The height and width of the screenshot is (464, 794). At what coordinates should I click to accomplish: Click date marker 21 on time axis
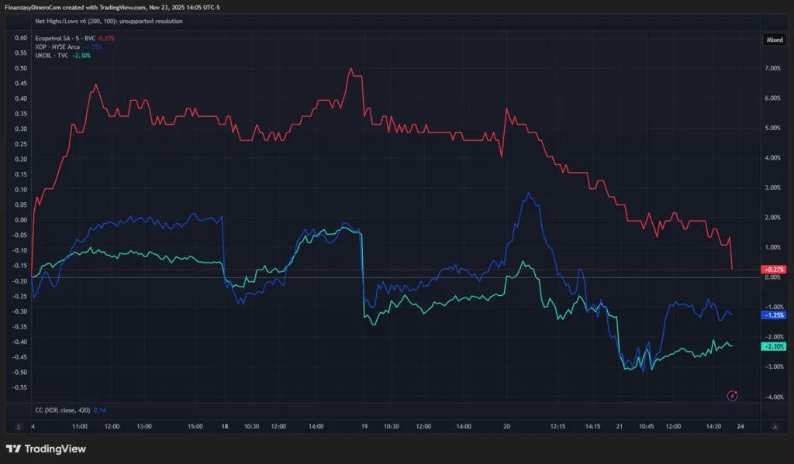pyautogui.click(x=620, y=427)
